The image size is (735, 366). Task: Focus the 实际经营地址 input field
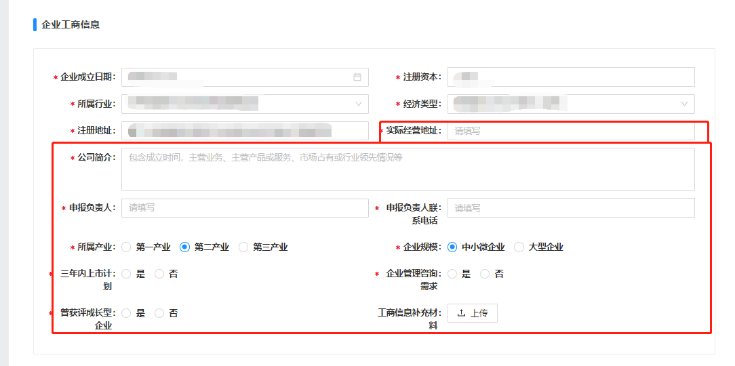(x=571, y=131)
